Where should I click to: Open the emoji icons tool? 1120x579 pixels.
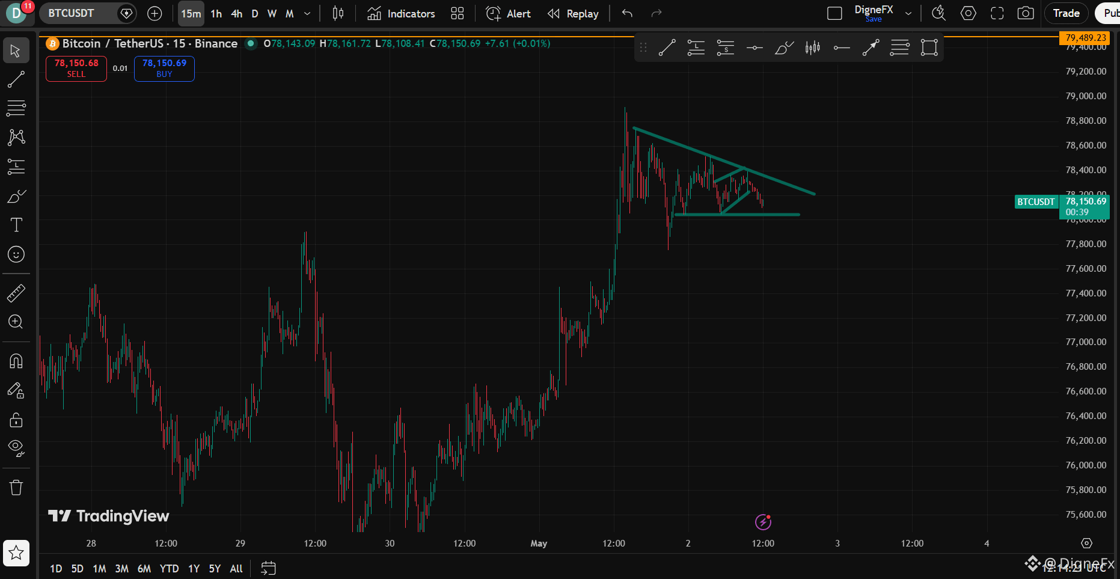(16, 254)
